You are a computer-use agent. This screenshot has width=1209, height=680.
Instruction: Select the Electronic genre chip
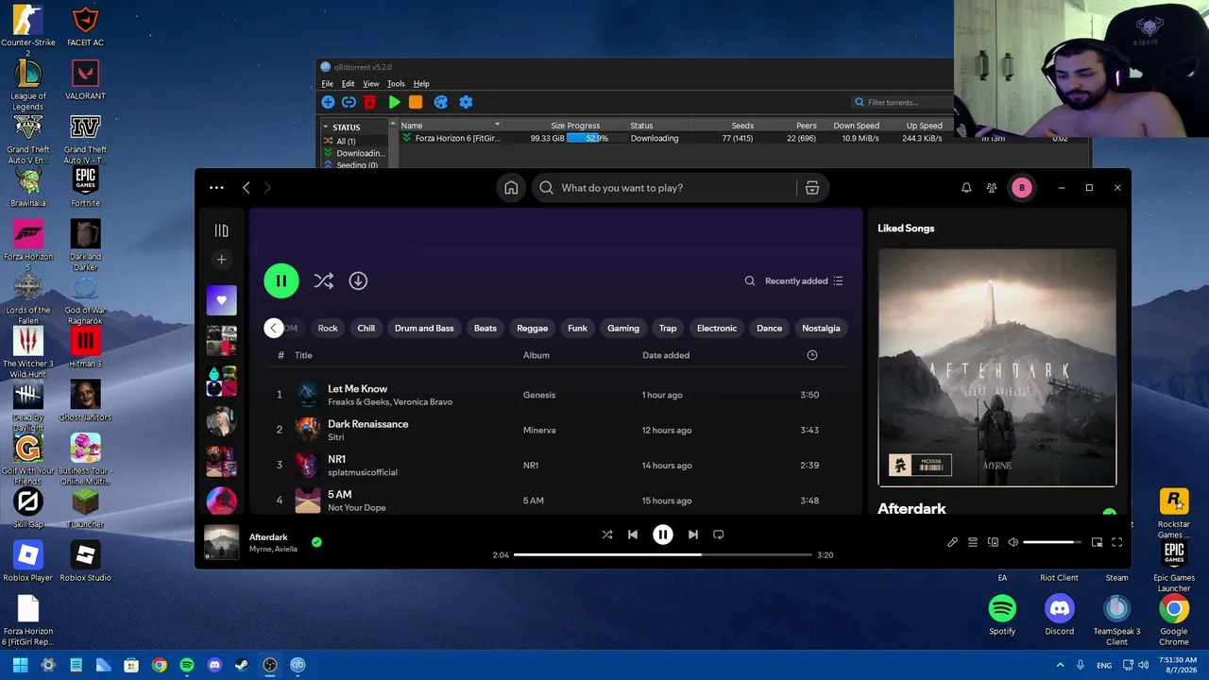pyautogui.click(x=717, y=329)
